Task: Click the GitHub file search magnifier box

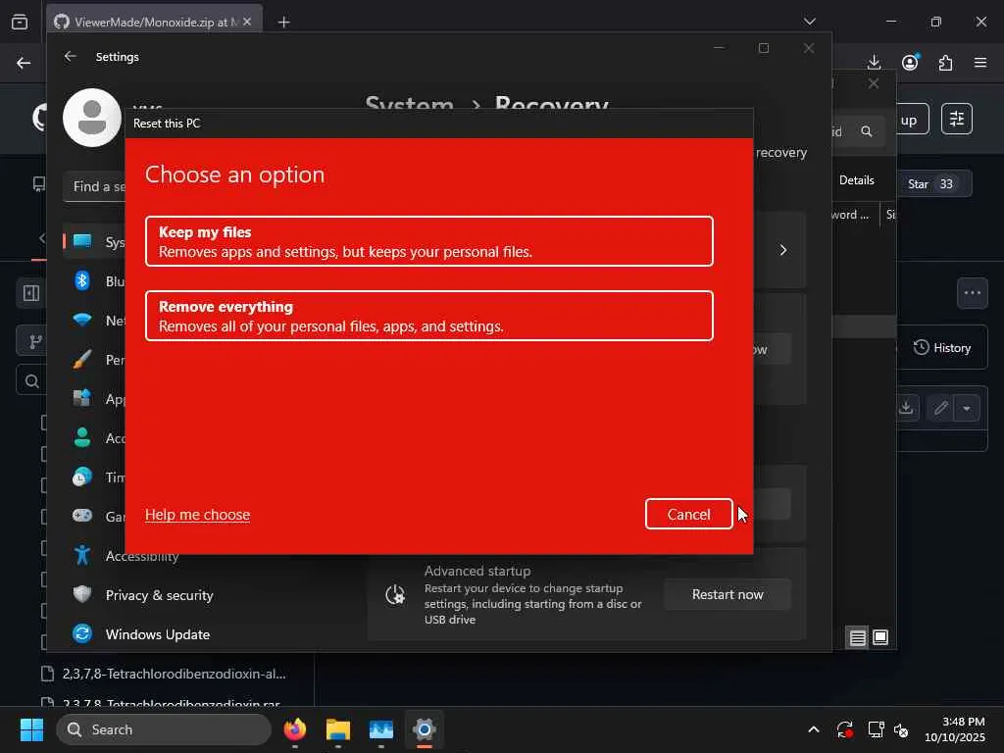Action: point(31,381)
